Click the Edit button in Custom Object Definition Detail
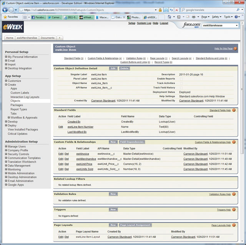The height and width of the screenshot is (245, 246). [x=113, y=68]
